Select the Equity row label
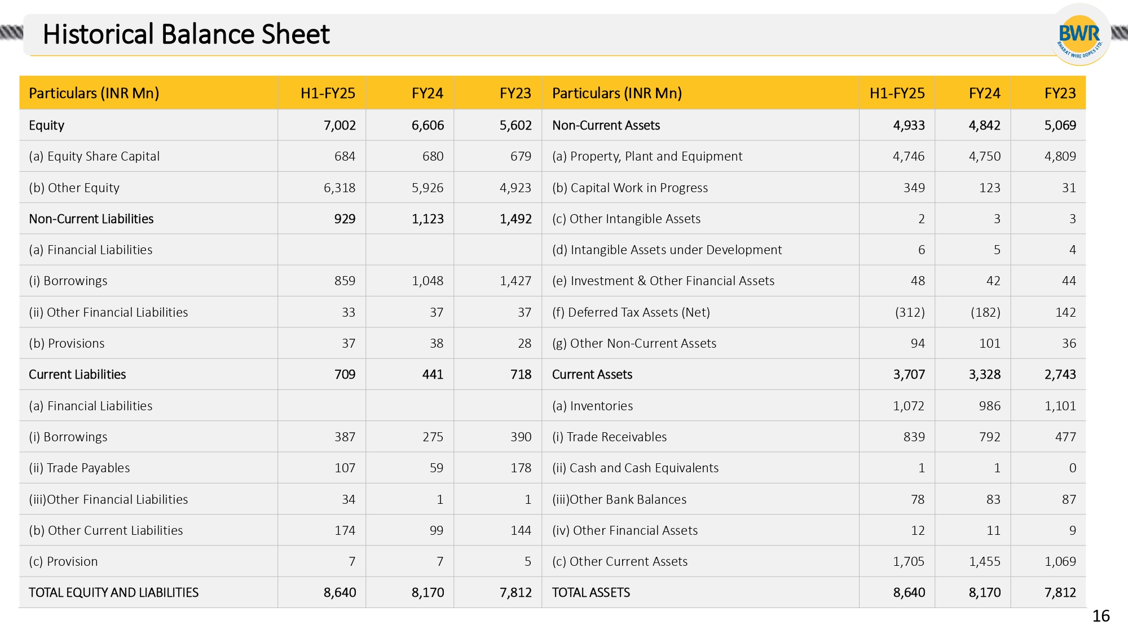 (x=46, y=125)
